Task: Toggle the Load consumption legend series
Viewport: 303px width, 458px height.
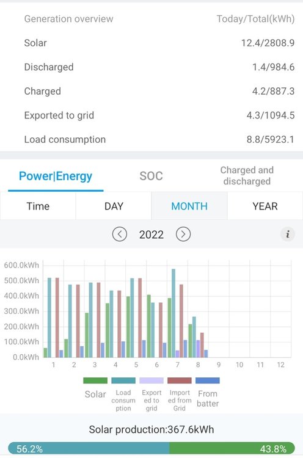Action: click(123, 394)
